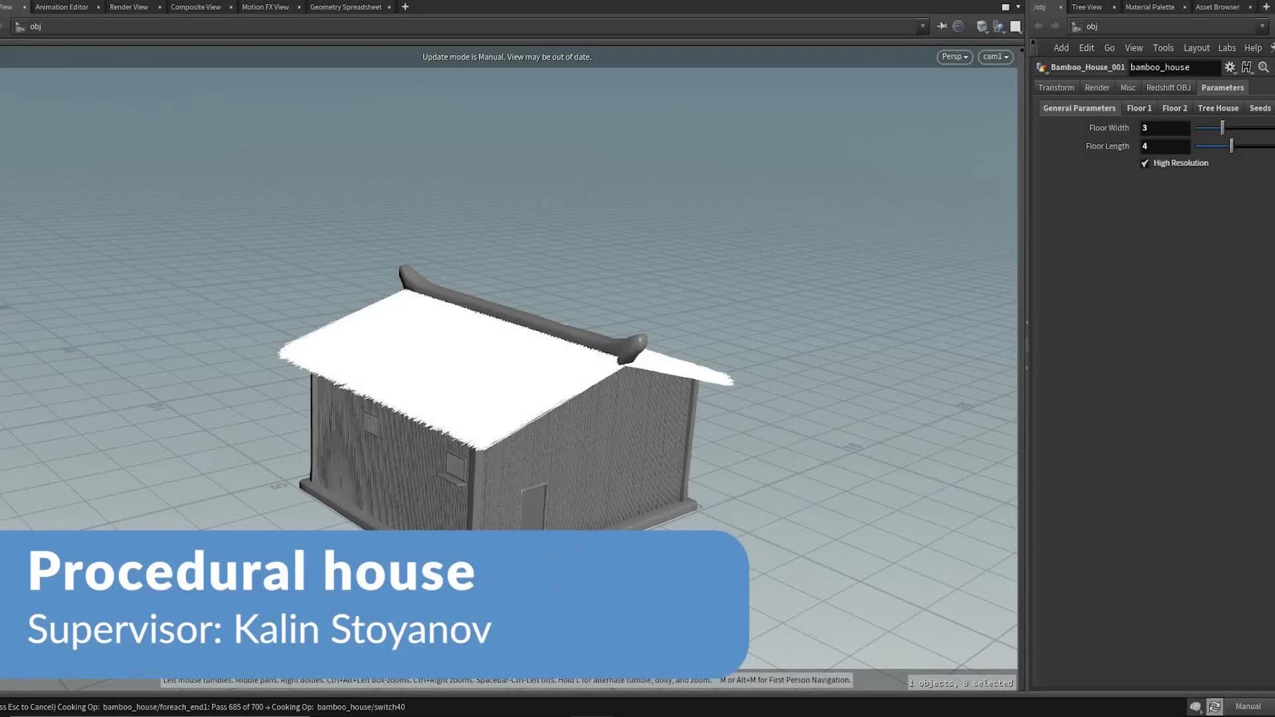Click the snapping options cube icon
This screenshot has width=1275, height=717.
tap(981, 27)
